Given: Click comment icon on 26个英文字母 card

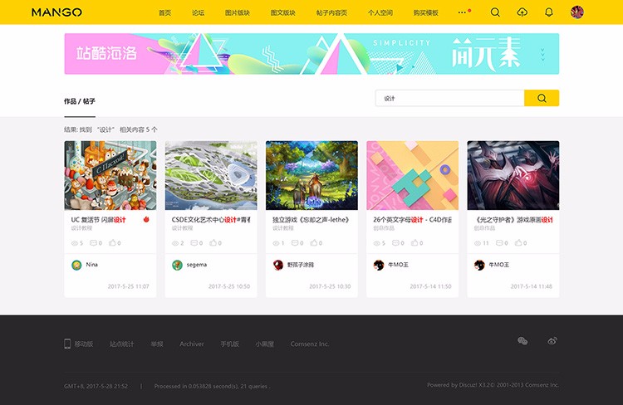Looking at the screenshot, I should point(395,242).
